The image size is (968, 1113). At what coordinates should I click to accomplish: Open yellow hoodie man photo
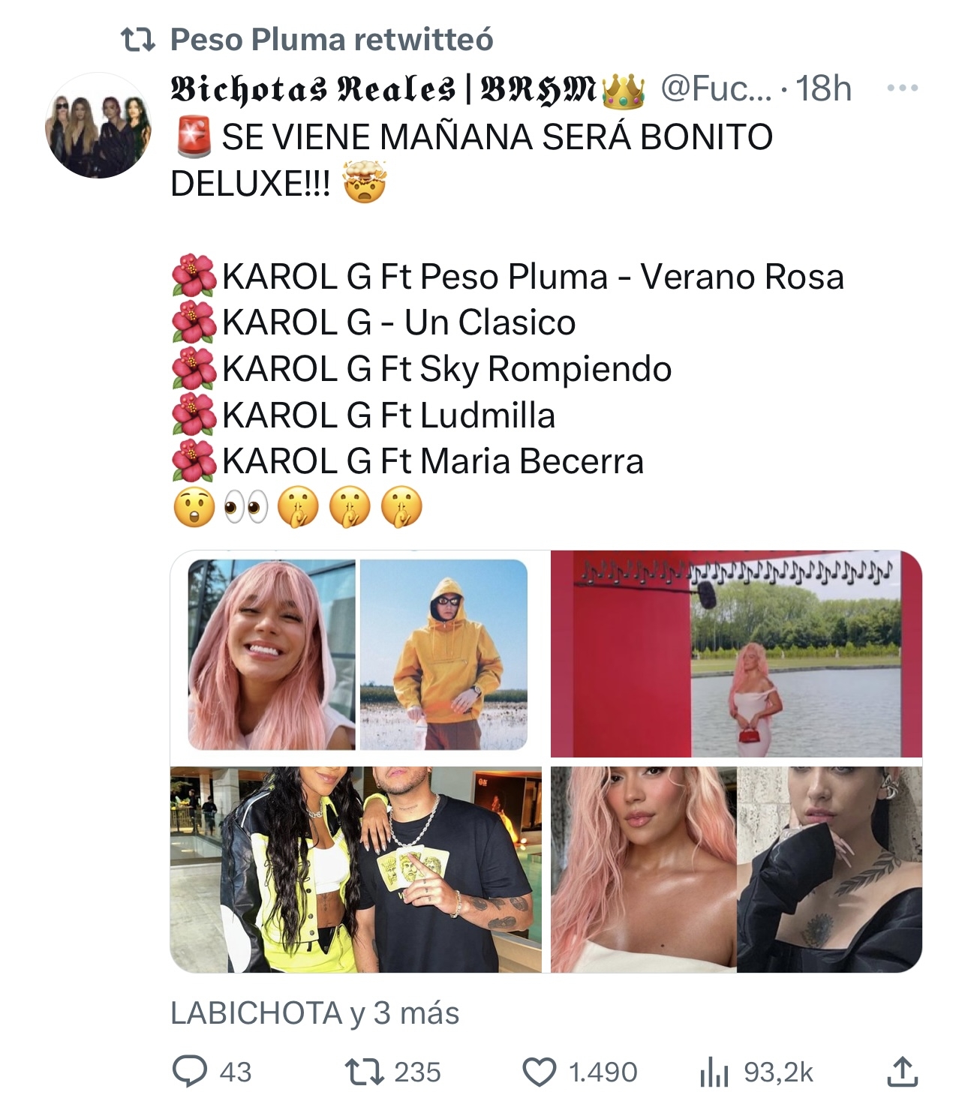coord(443,654)
